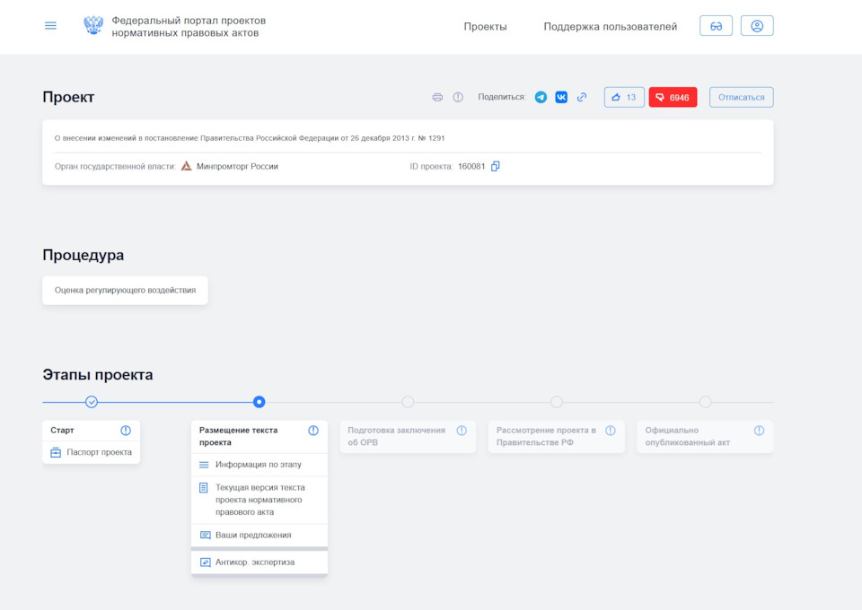Show info for Подготовка заключения об ОРВ
Viewport: 862px width, 610px height.
point(462,431)
